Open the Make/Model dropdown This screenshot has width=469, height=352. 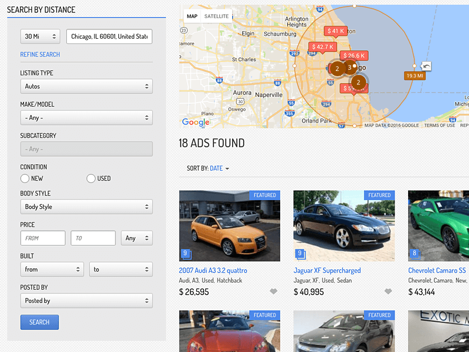point(86,118)
